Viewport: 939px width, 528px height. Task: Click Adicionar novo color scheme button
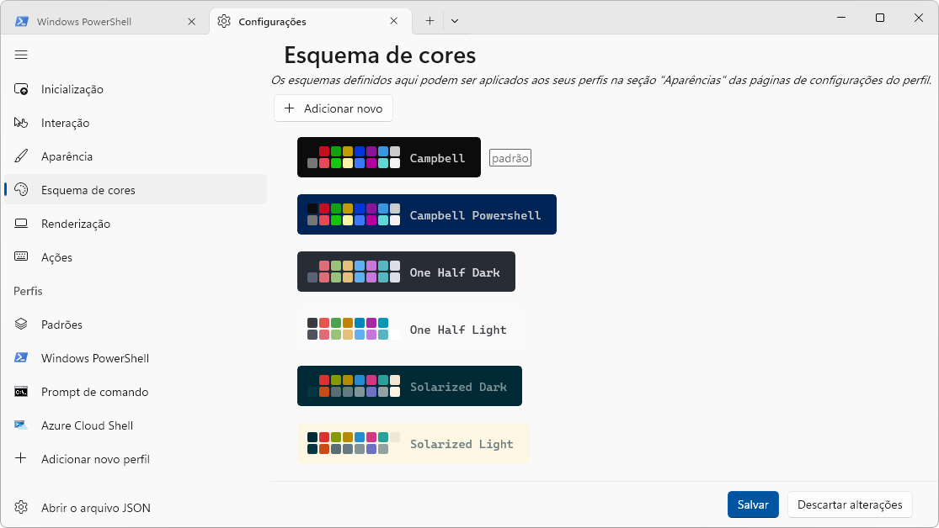333,108
